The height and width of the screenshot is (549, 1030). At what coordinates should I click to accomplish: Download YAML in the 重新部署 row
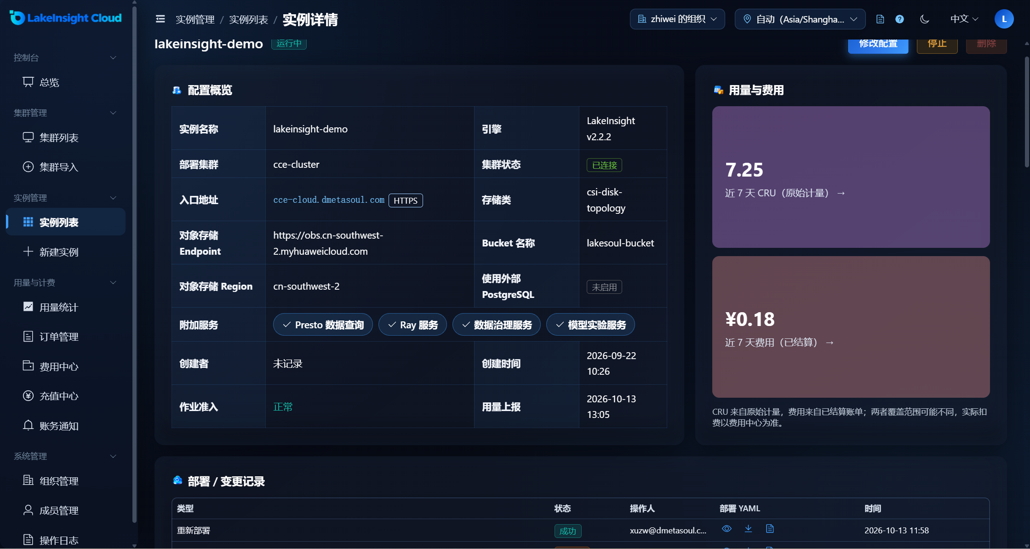(x=748, y=529)
